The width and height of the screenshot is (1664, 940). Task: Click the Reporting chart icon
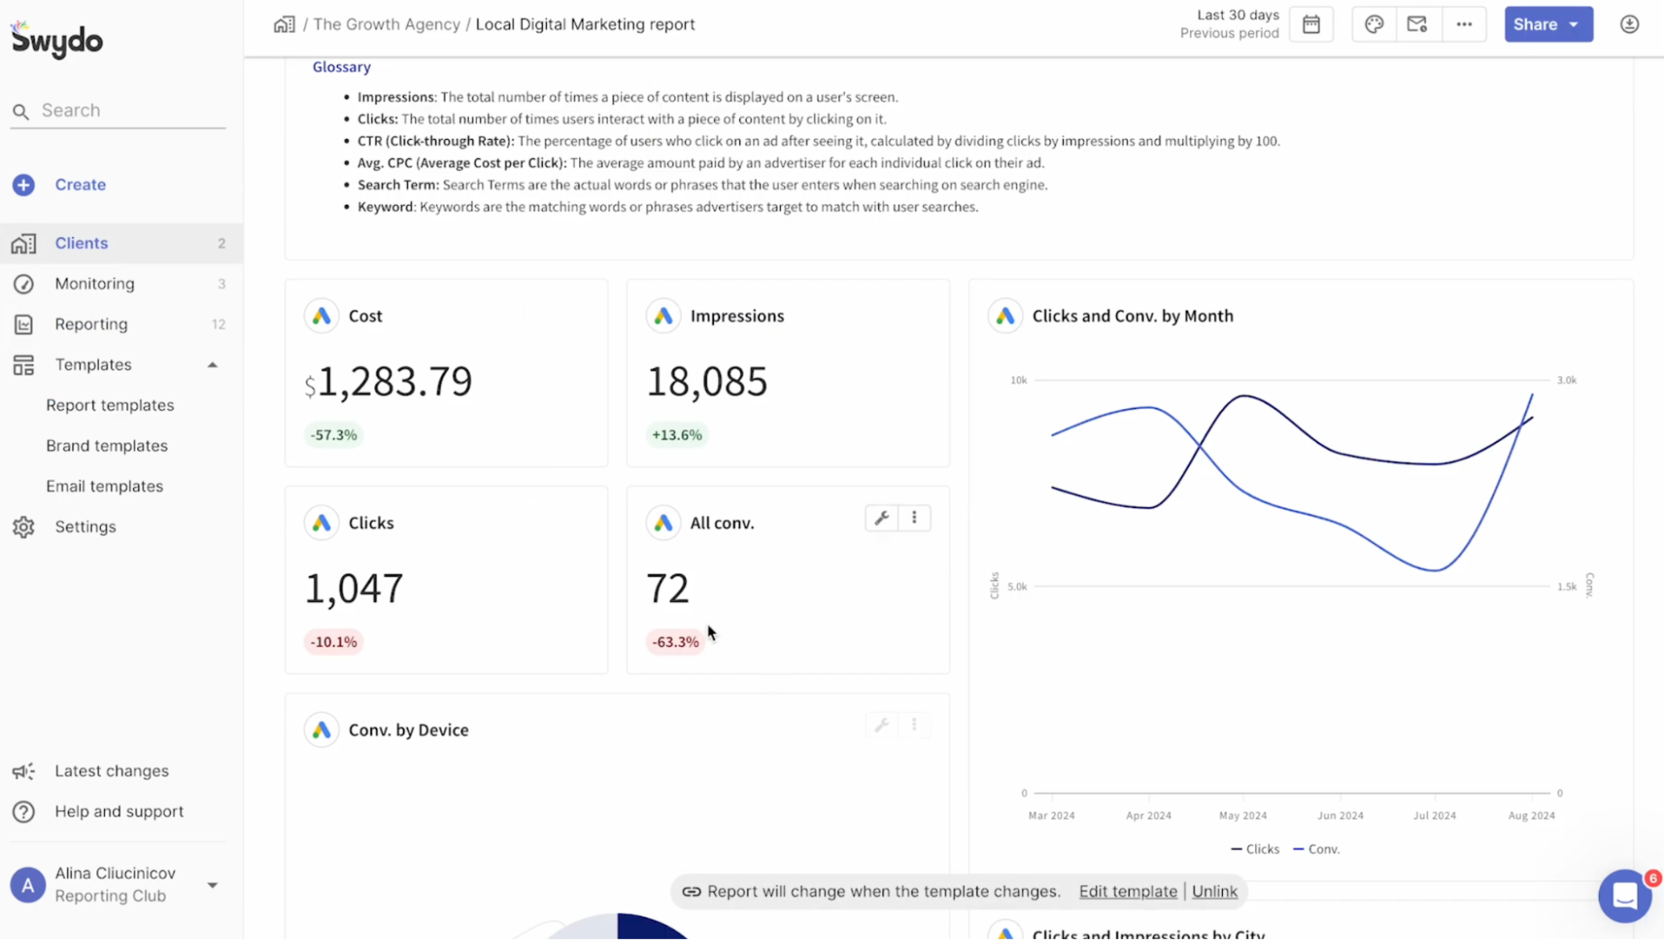click(x=23, y=325)
